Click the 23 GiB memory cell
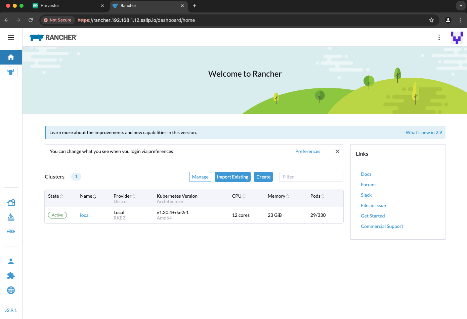 click(x=275, y=215)
